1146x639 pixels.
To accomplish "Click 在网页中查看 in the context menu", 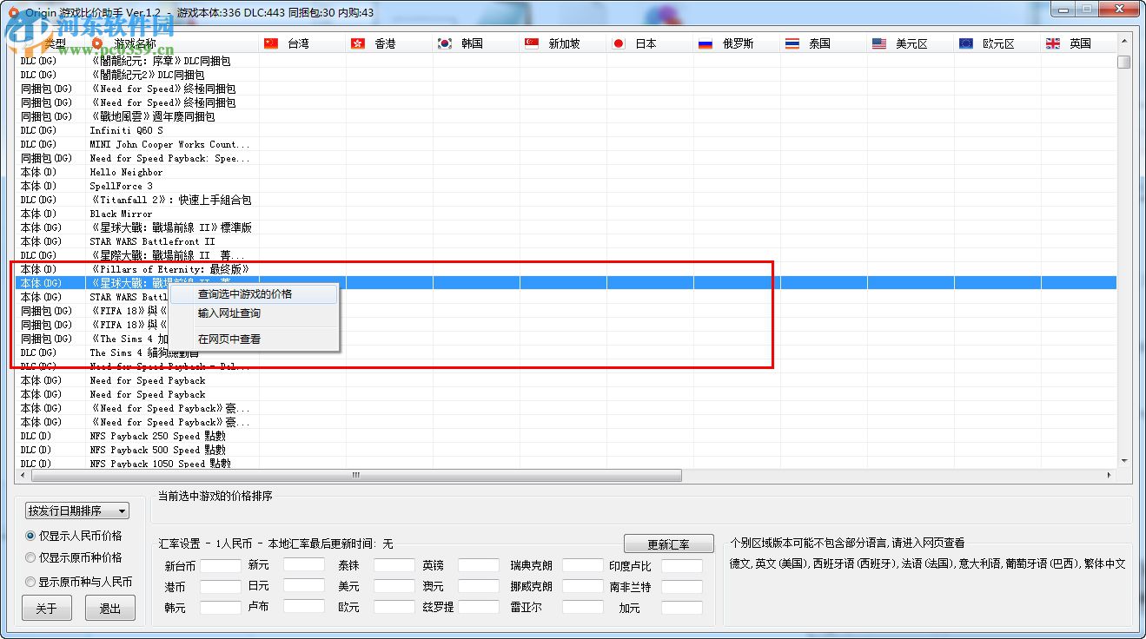I will [x=228, y=339].
